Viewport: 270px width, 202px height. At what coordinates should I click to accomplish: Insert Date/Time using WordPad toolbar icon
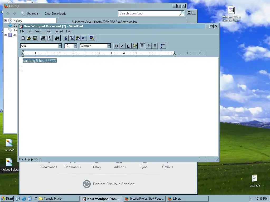click(92, 38)
